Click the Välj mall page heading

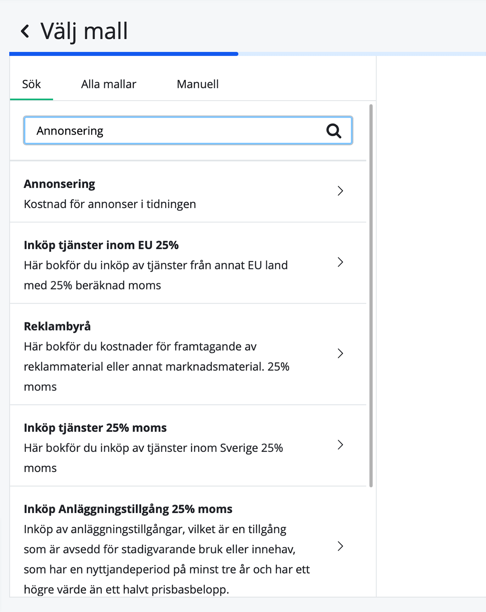(x=84, y=31)
